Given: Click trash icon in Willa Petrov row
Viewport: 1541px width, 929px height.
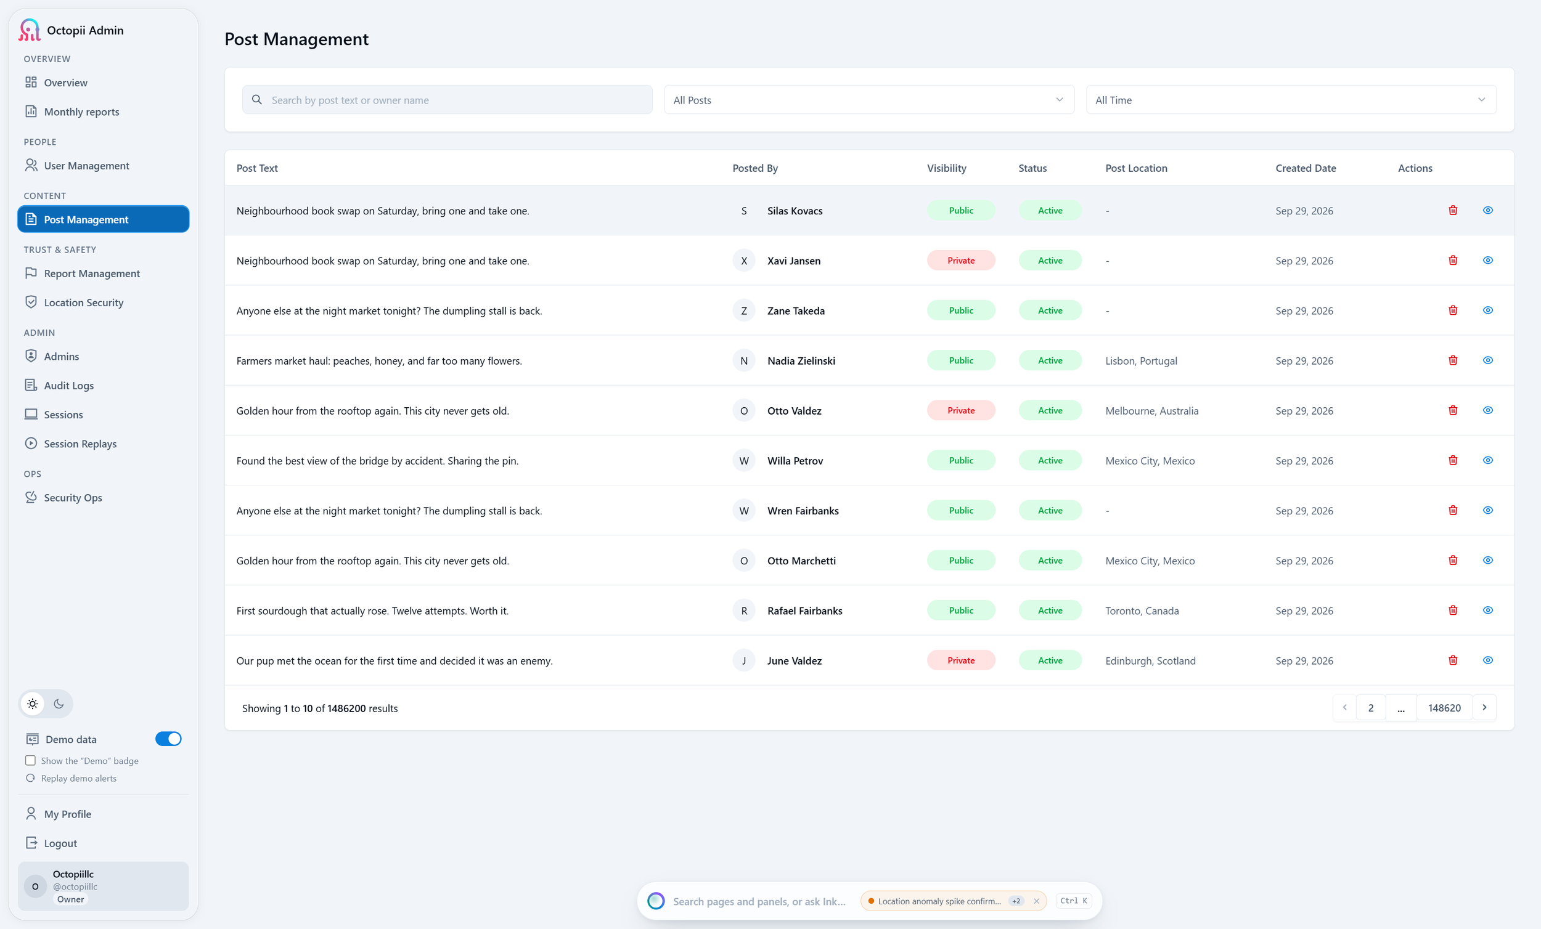Looking at the screenshot, I should pos(1453,460).
